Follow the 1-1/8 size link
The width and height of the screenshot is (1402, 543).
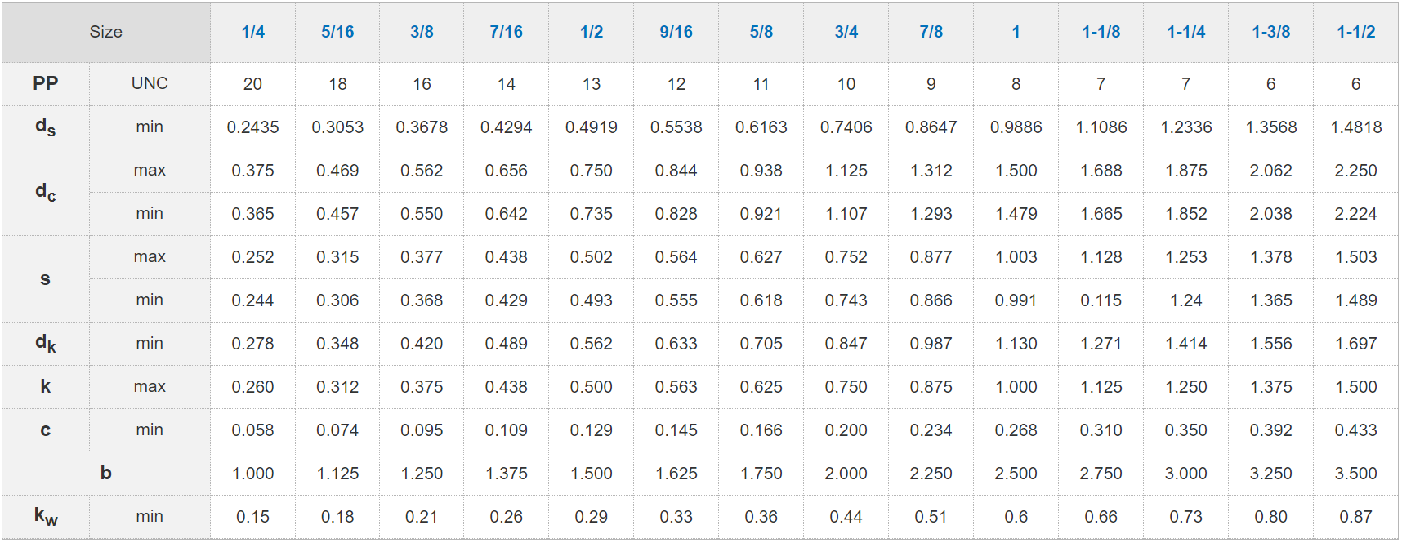[x=1101, y=32]
